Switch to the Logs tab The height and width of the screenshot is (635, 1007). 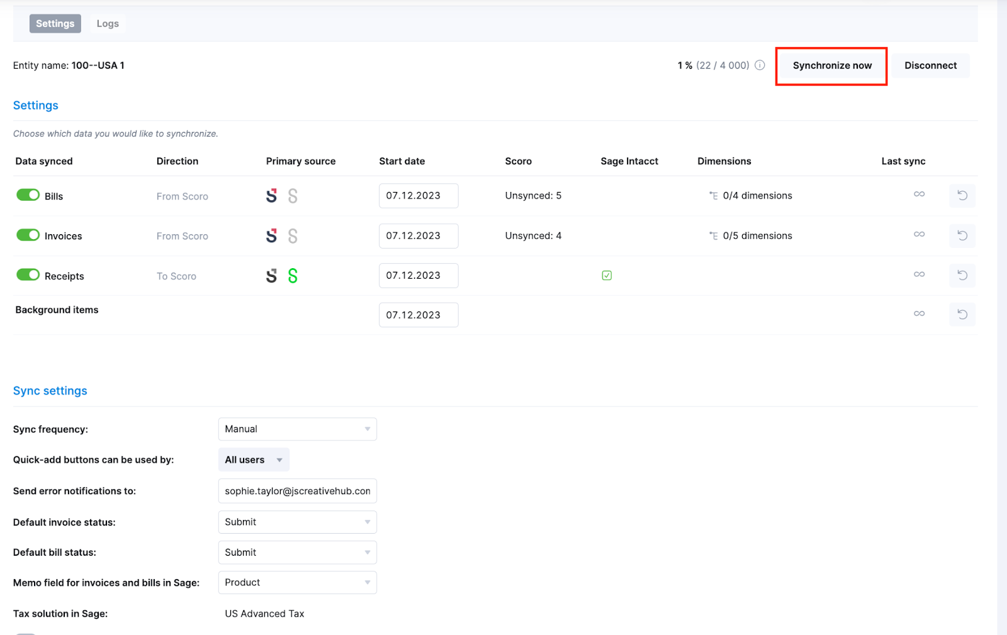pos(107,23)
